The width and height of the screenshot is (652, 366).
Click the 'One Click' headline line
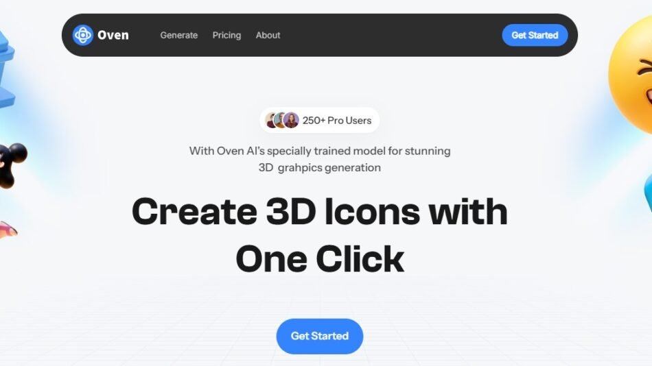pyautogui.click(x=320, y=259)
